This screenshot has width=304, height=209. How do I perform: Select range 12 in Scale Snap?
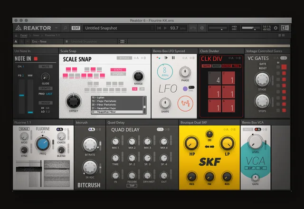pyautogui.click(x=135, y=89)
